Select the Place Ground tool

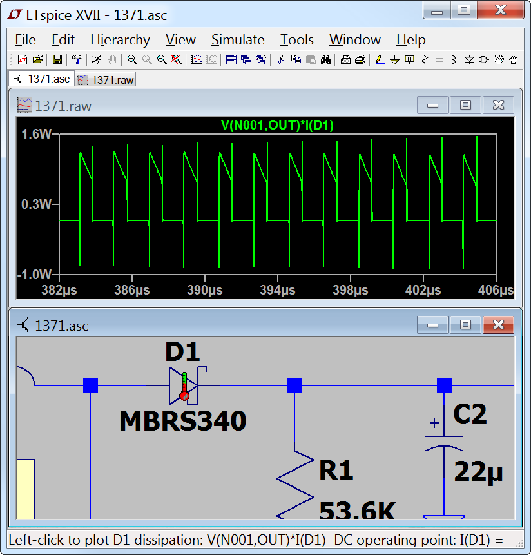point(394,60)
